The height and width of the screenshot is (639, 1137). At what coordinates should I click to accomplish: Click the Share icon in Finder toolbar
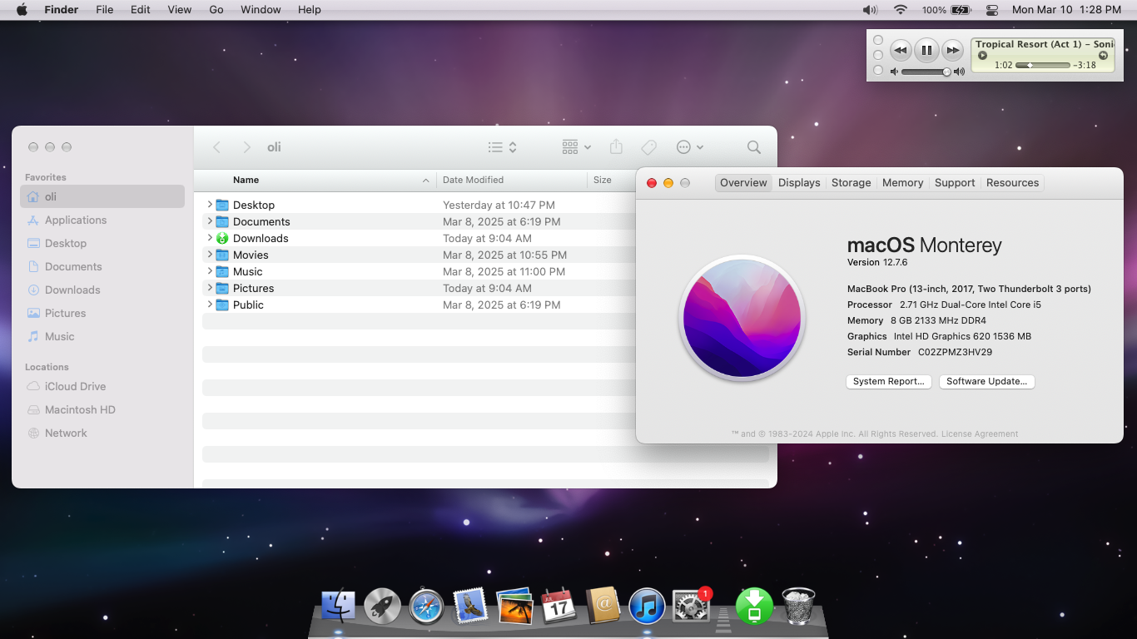click(x=616, y=146)
